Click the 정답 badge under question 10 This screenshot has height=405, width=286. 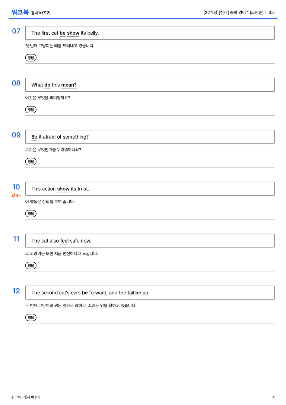click(31, 213)
